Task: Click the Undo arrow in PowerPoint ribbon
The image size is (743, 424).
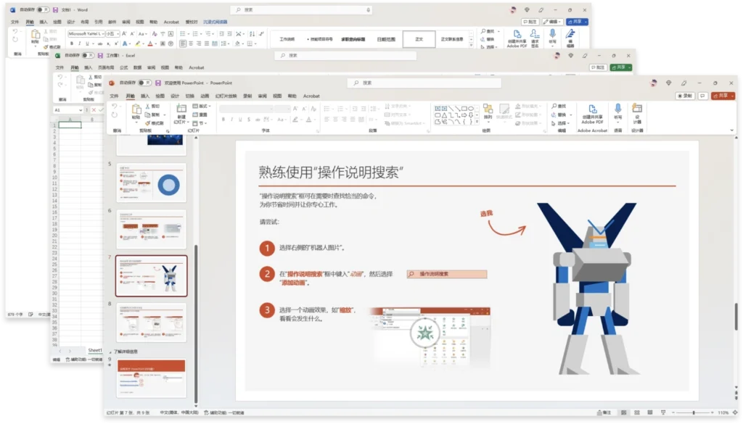Action: pos(114,107)
